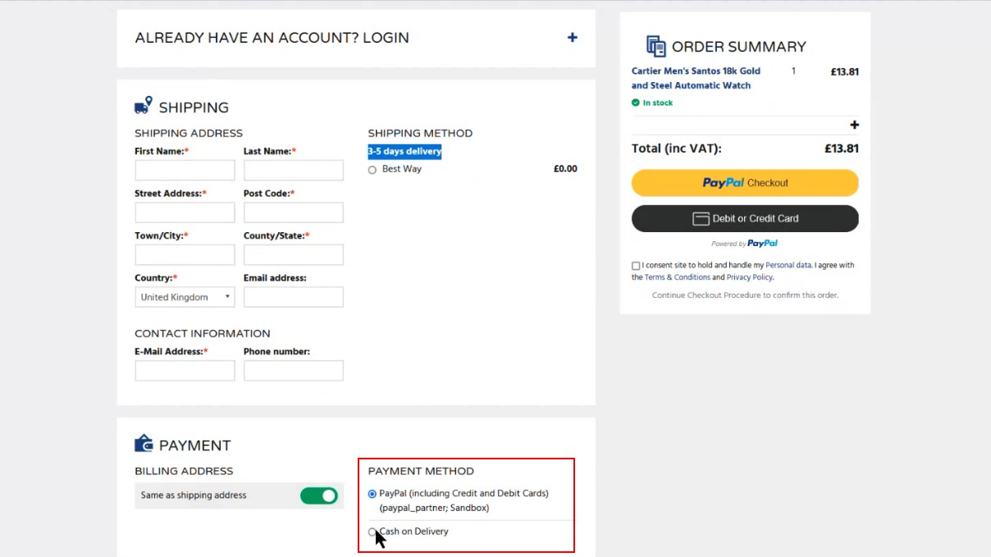Click the Total (inc VAT) label

[677, 148]
